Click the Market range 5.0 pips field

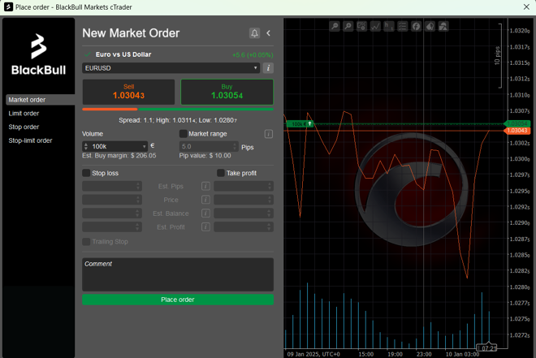click(x=209, y=147)
